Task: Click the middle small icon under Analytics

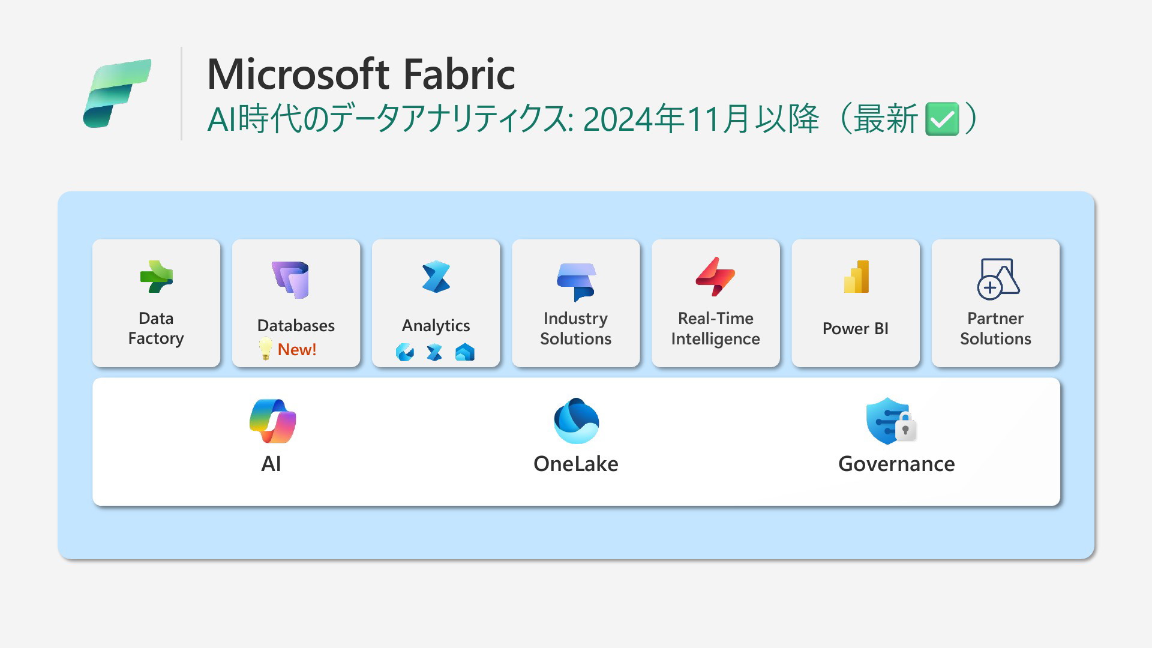Action: 434,352
